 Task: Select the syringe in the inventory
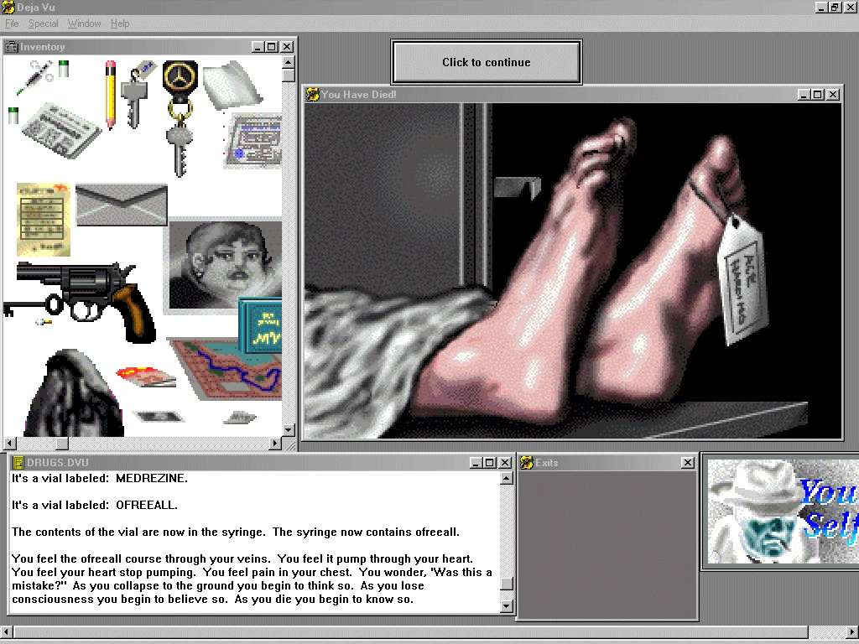34,76
